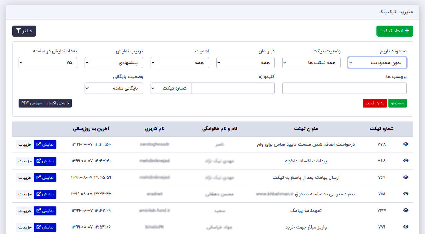Open نمایش for ticket ۷۷۸
Image resolution: width=425 pixels, height=234 pixels.
45,144
